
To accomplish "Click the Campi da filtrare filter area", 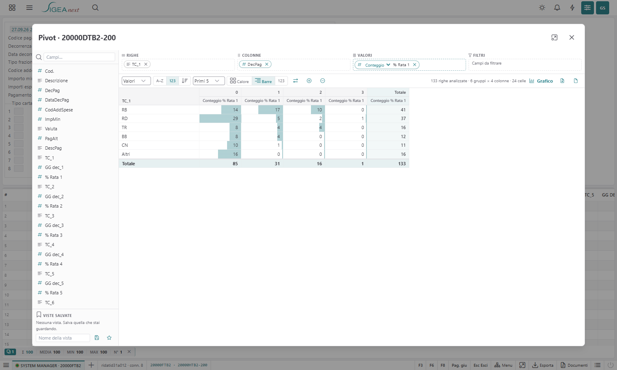I will (x=525, y=64).
